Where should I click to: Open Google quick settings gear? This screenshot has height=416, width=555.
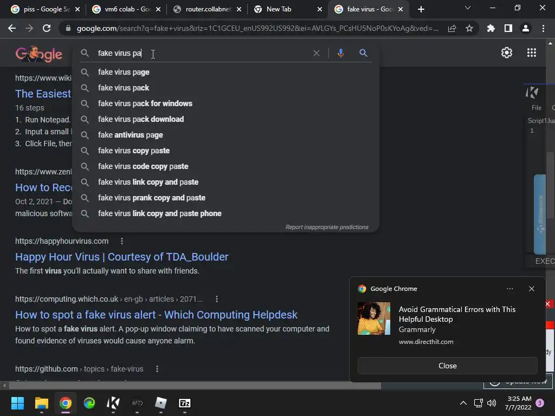[507, 53]
